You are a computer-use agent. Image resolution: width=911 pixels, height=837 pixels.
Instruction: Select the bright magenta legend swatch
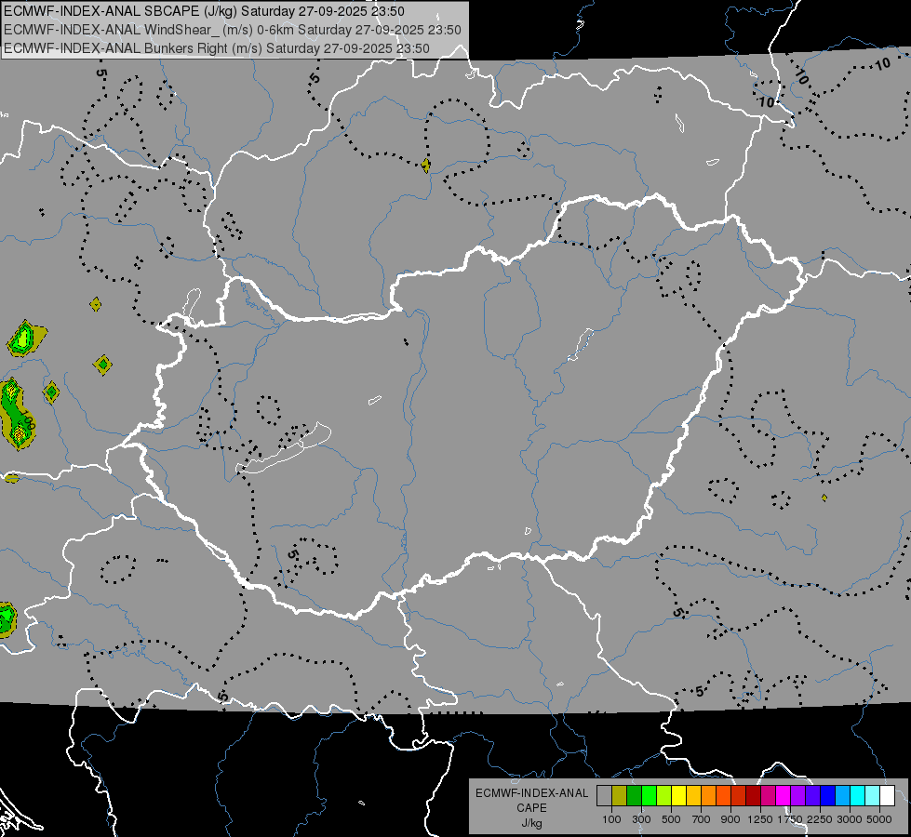pos(784,795)
